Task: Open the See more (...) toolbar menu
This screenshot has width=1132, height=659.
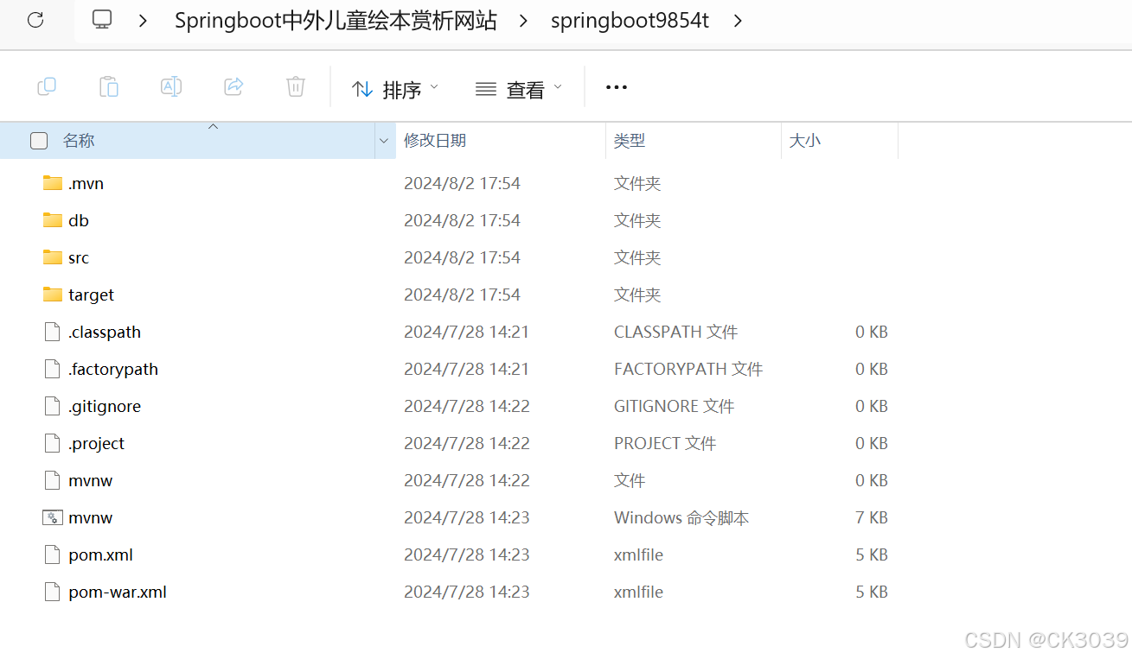Action: [616, 86]
